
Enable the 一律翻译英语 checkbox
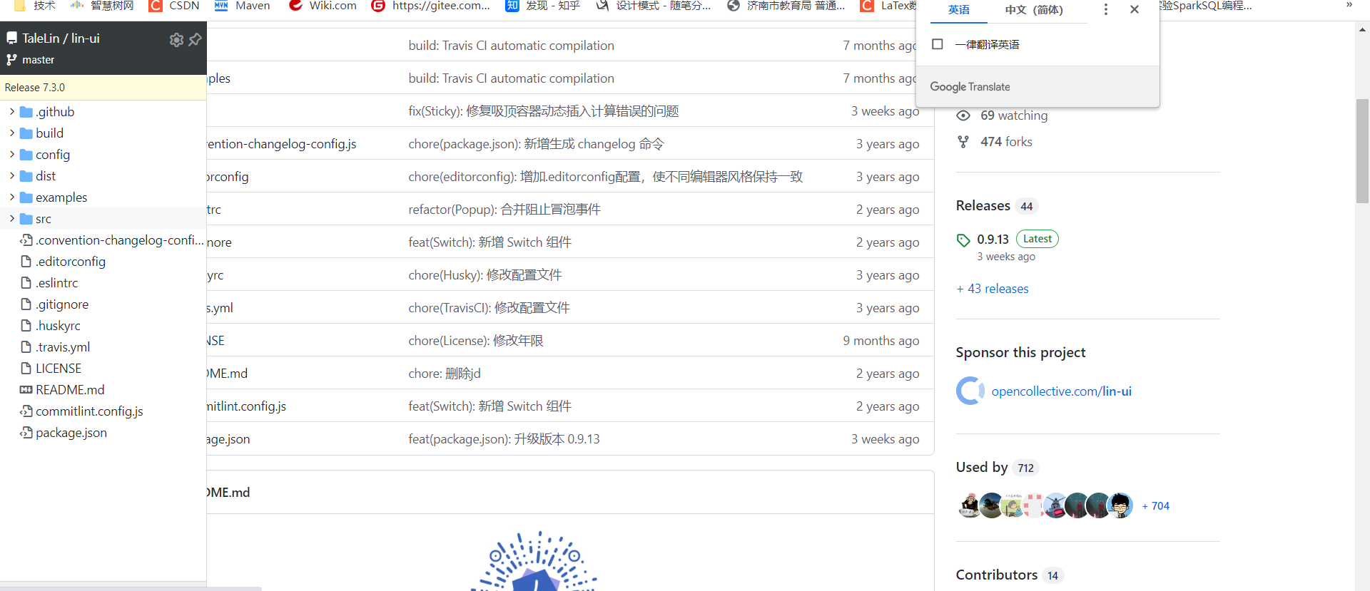pos(938,44)
